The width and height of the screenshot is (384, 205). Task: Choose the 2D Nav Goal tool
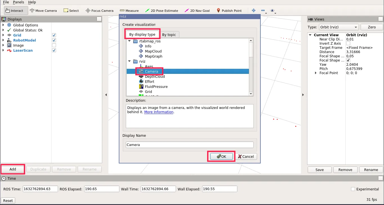tap(197, 11)
